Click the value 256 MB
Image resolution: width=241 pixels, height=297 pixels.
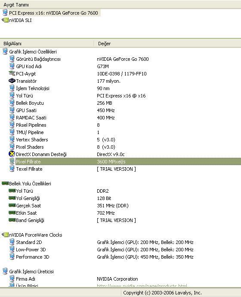pos(105,103)
